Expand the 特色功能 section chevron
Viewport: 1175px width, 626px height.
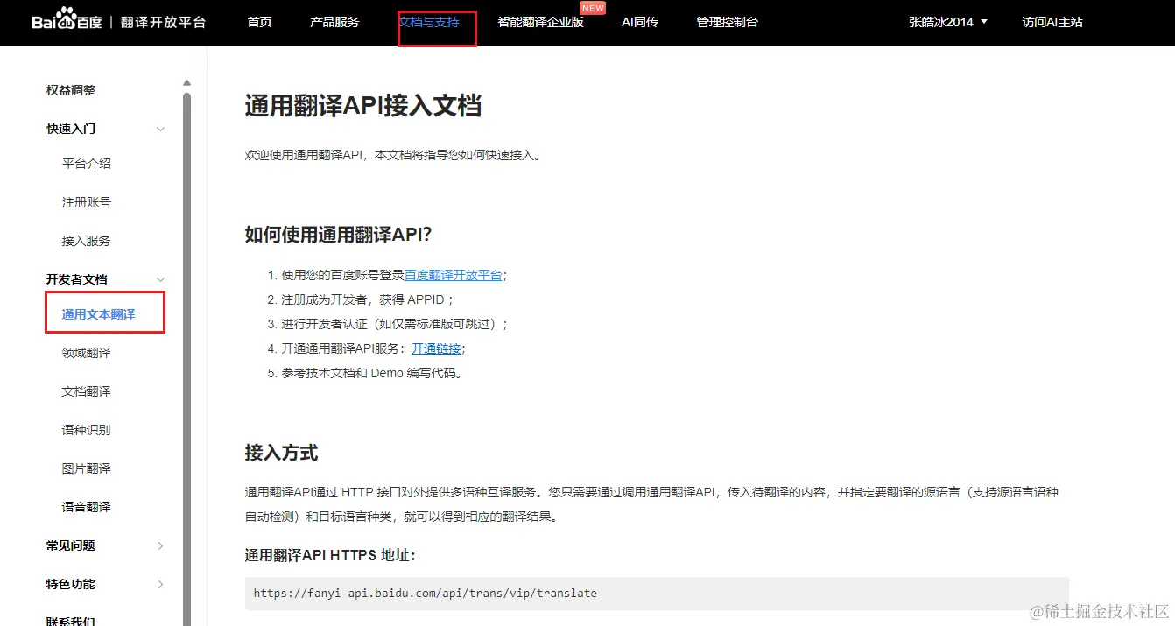click(x=160, y=584)
